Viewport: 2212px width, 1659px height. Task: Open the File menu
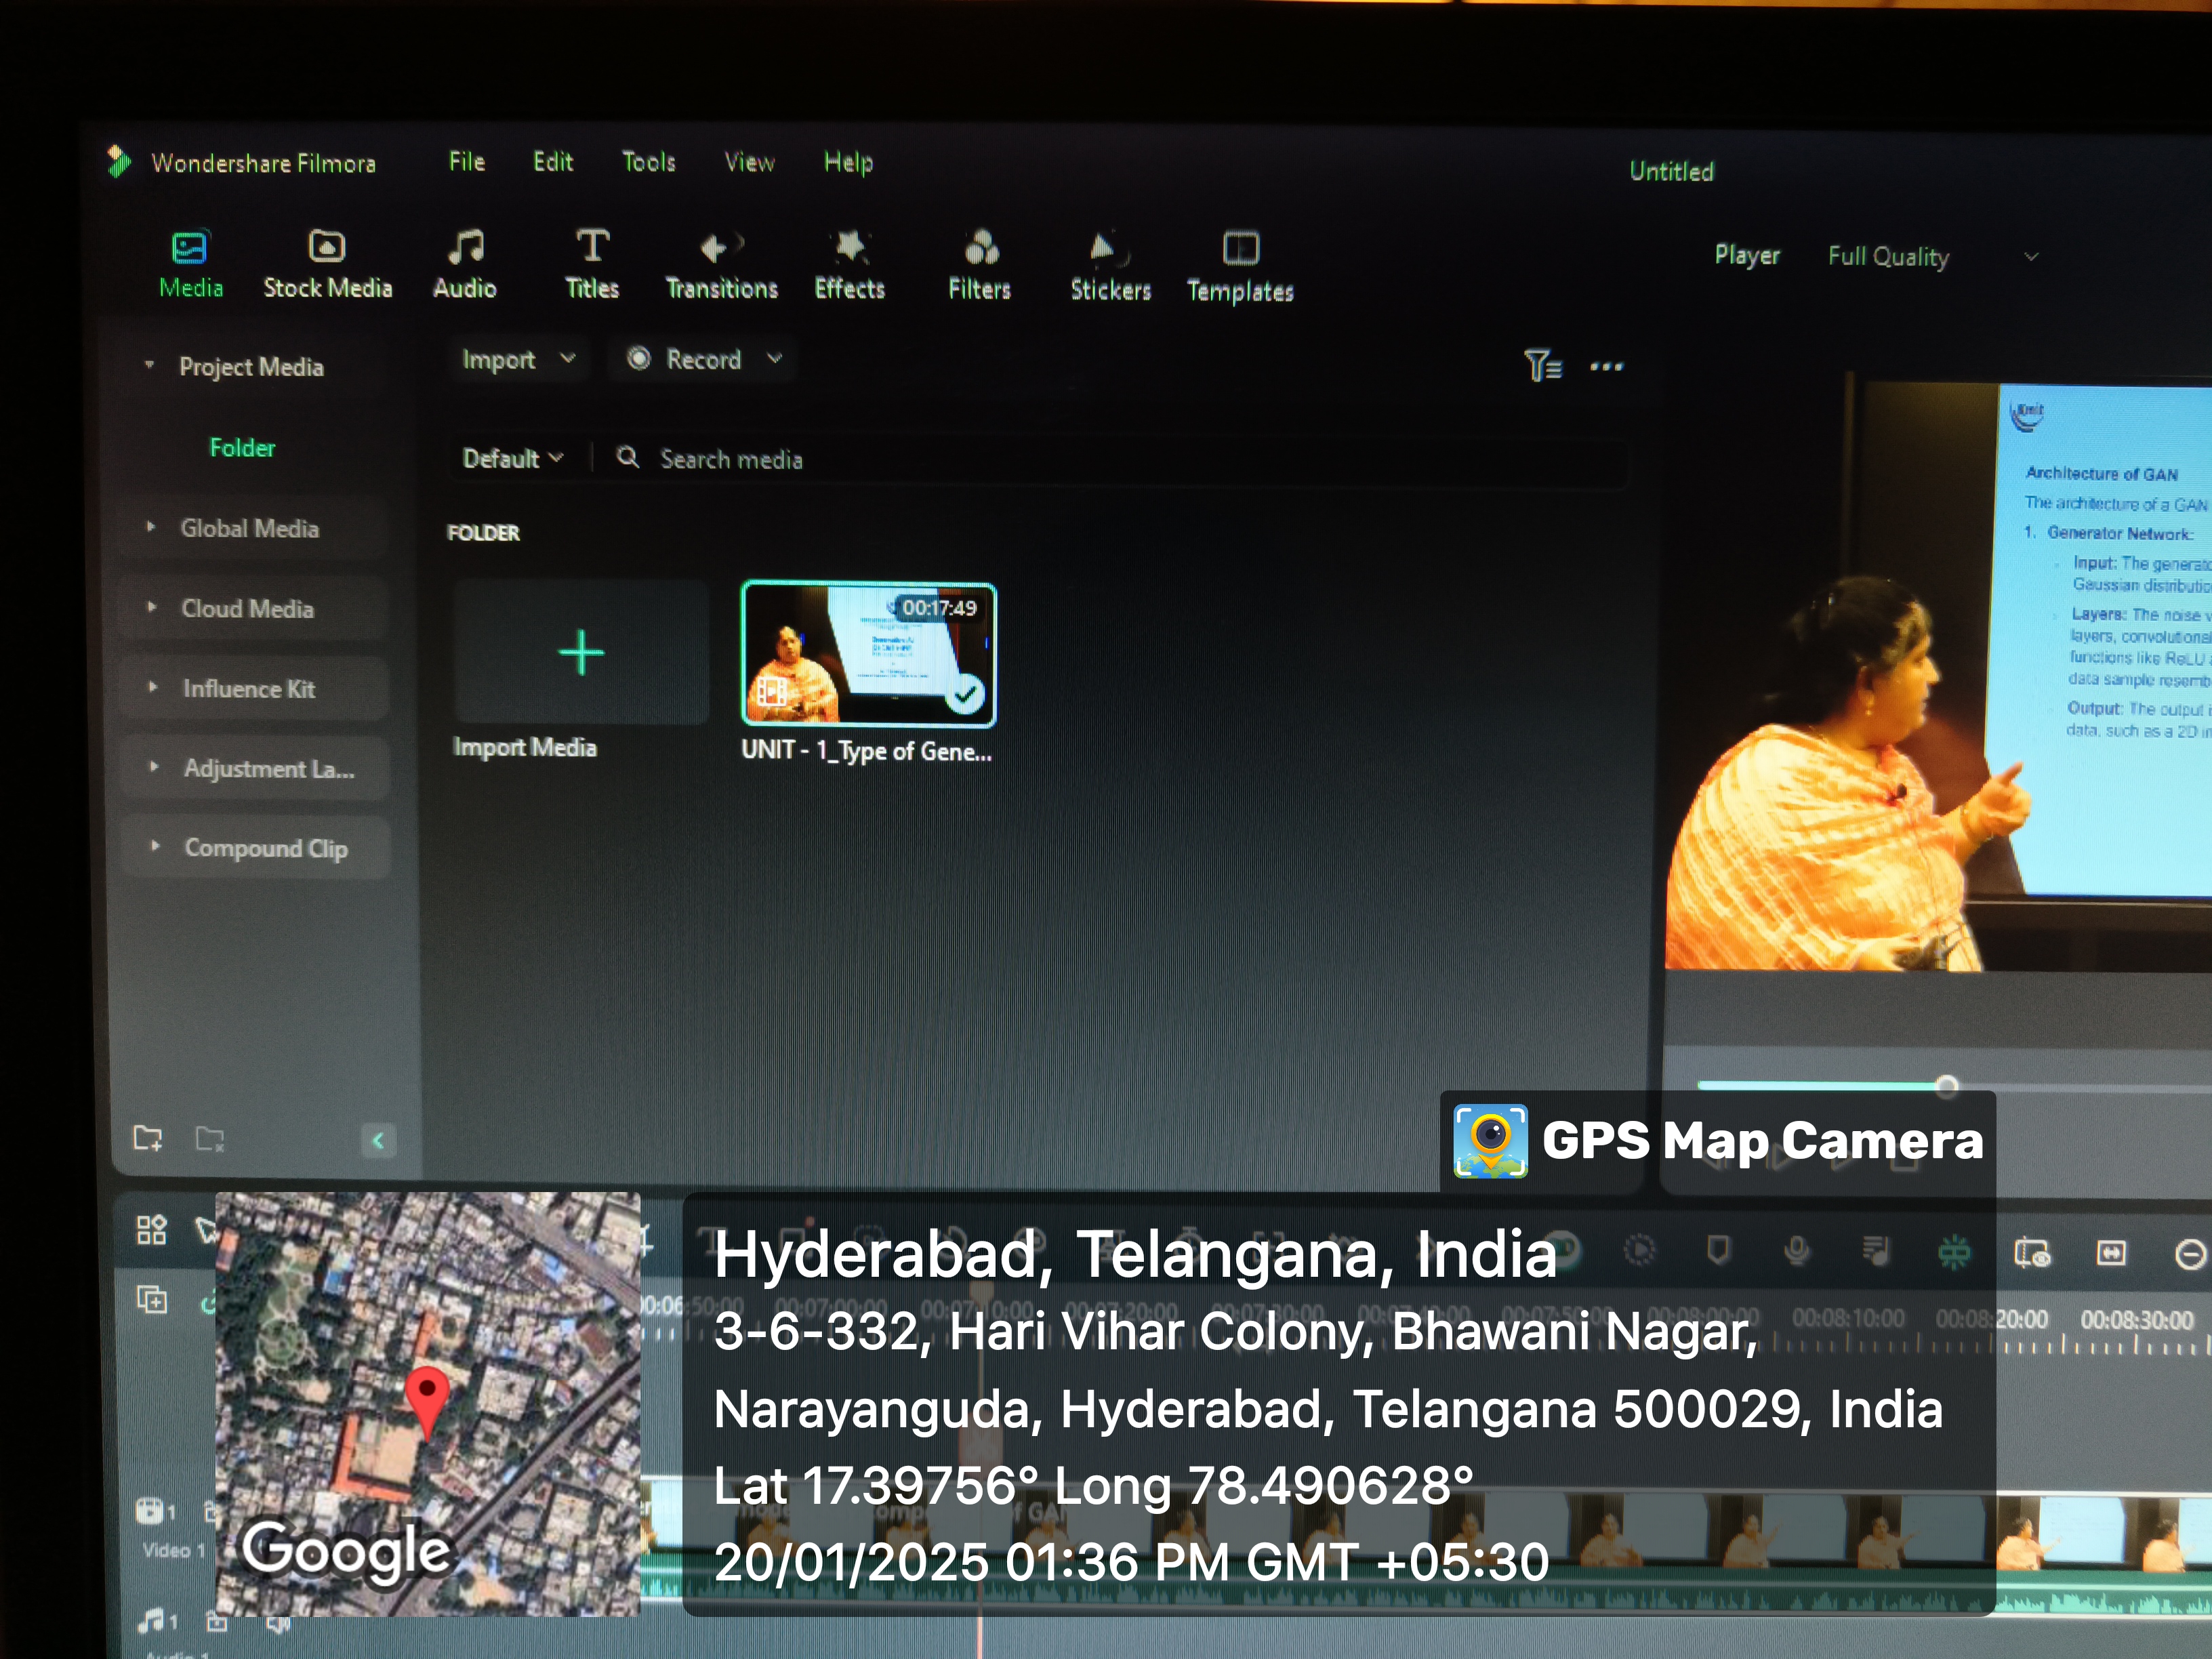(466, 162)
